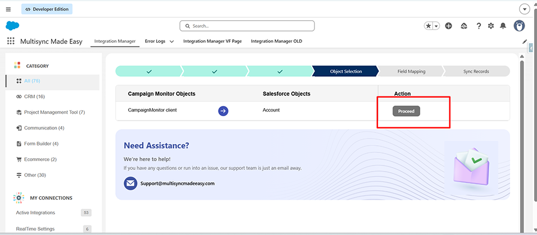537x235 pixels.
Task: Click the Salesforce cloud logo
Action: [x=12, y=26]
